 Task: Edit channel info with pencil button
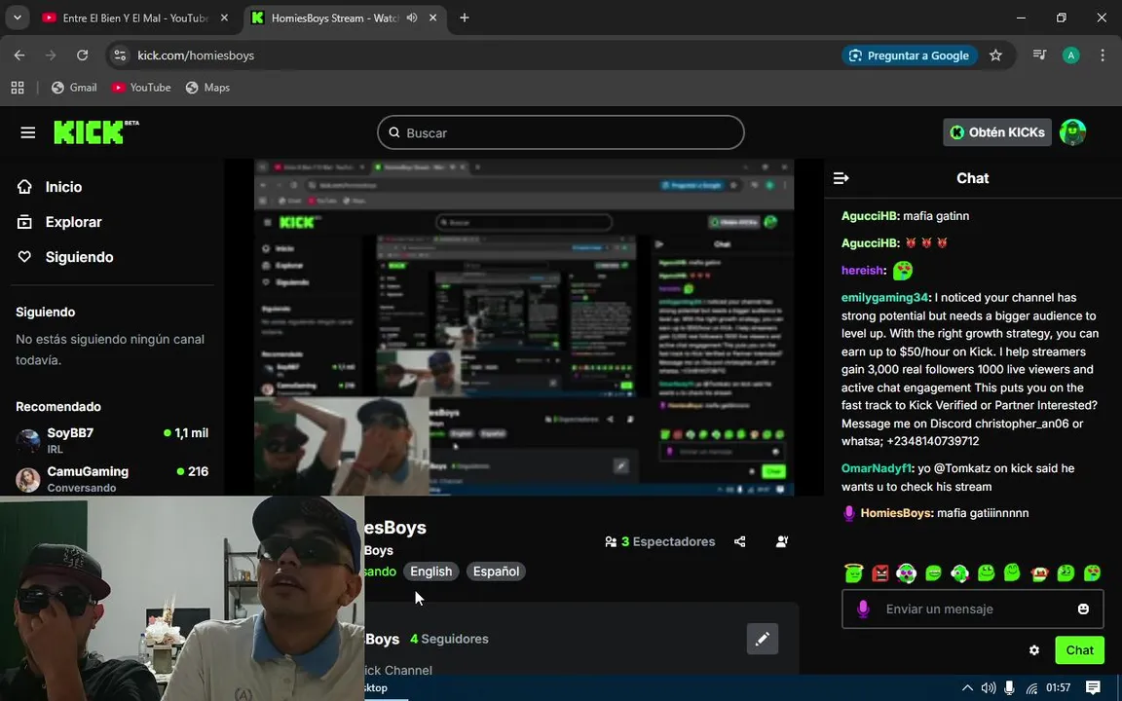click(x=762, y=638)
